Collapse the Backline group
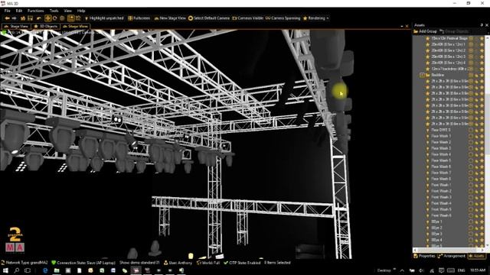 (x=422, y=75)
